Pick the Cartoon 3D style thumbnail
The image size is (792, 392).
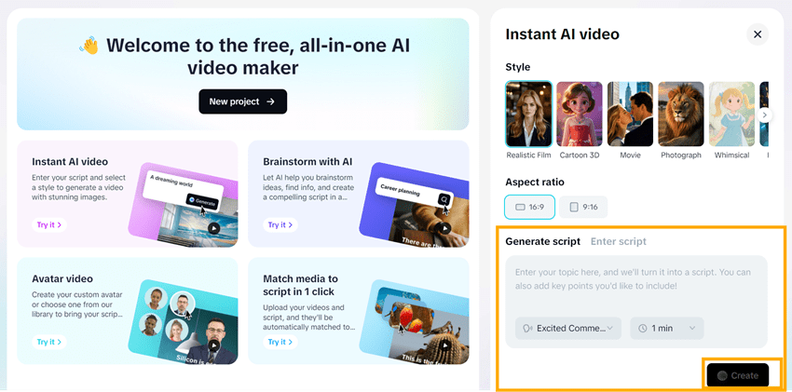(x=580, y=114)
